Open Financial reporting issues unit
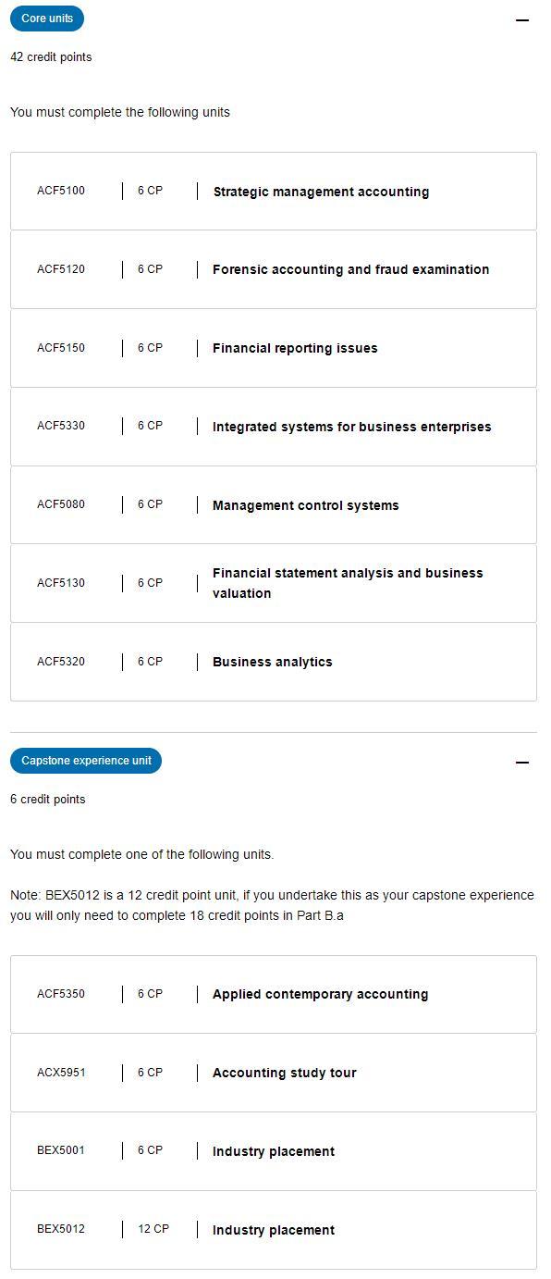The width and height of the screenshot is (551, 1279). pyautogui.click(x=274, y=348)
